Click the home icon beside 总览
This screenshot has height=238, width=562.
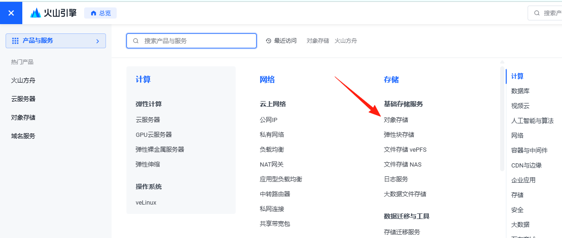(x=93, y=13)
